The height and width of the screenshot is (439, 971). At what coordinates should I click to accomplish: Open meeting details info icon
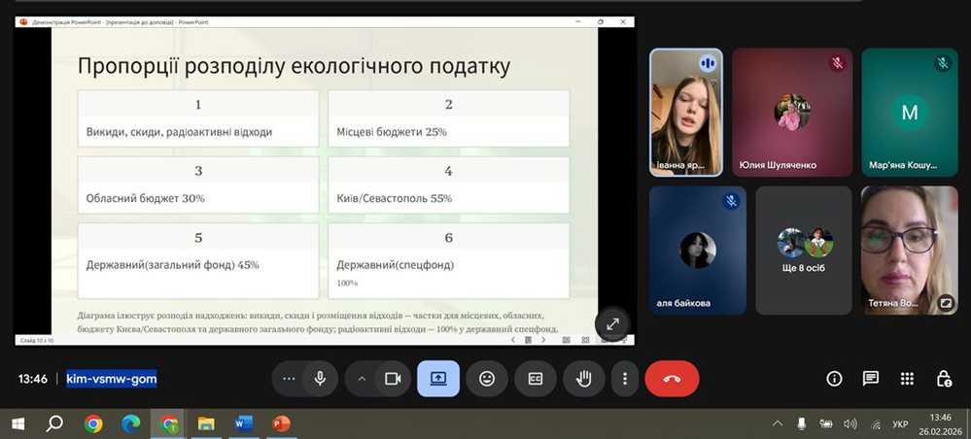click(834, 379)
